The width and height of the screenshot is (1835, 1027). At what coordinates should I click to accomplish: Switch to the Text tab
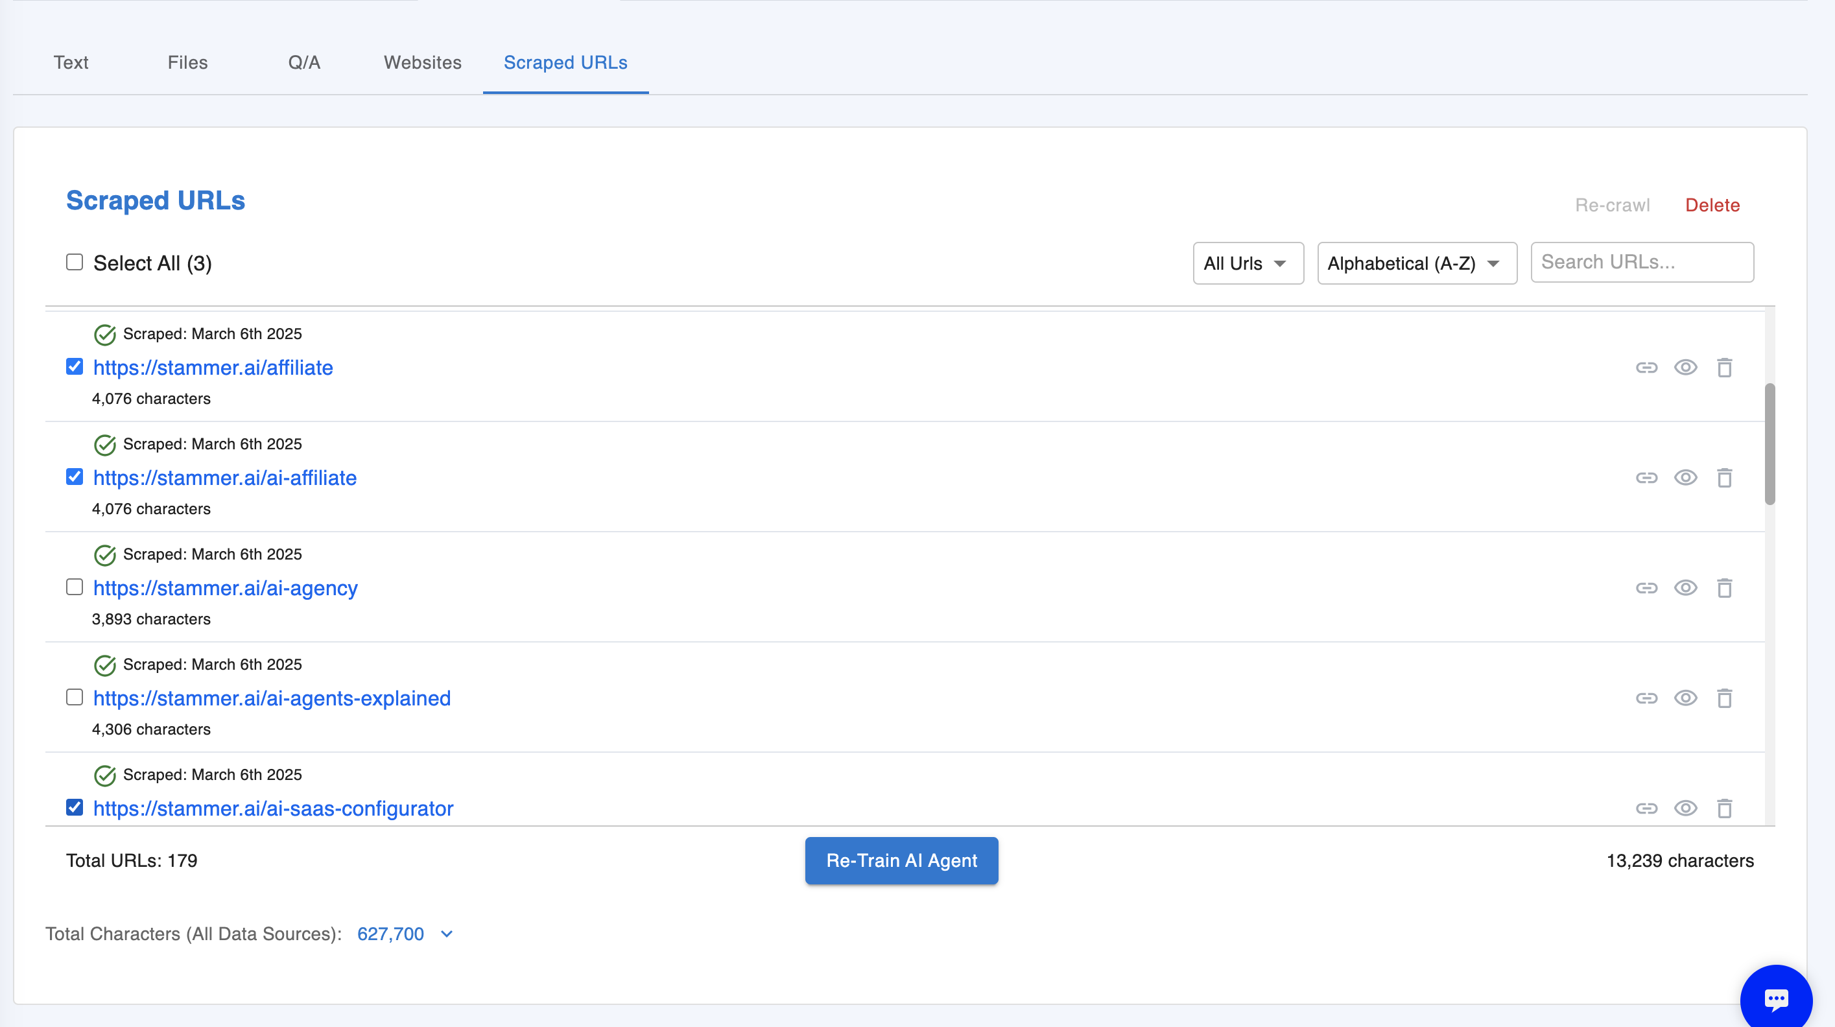click(x=71, y=63)
